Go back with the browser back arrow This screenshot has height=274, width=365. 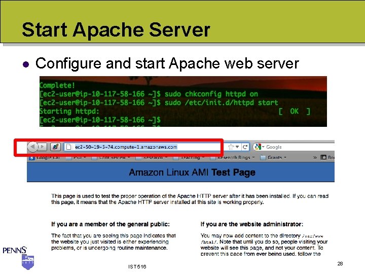click(32, 147)
